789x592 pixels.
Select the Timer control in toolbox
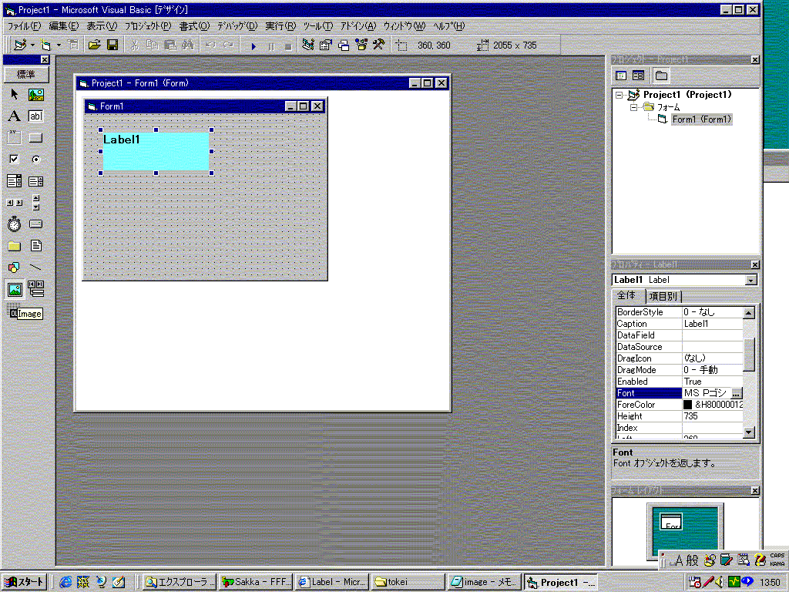[x=14, y=224]
